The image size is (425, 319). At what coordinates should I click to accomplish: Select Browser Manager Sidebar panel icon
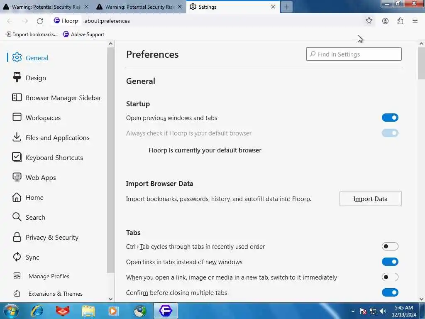pyautogui.click(x=17, y=97)
